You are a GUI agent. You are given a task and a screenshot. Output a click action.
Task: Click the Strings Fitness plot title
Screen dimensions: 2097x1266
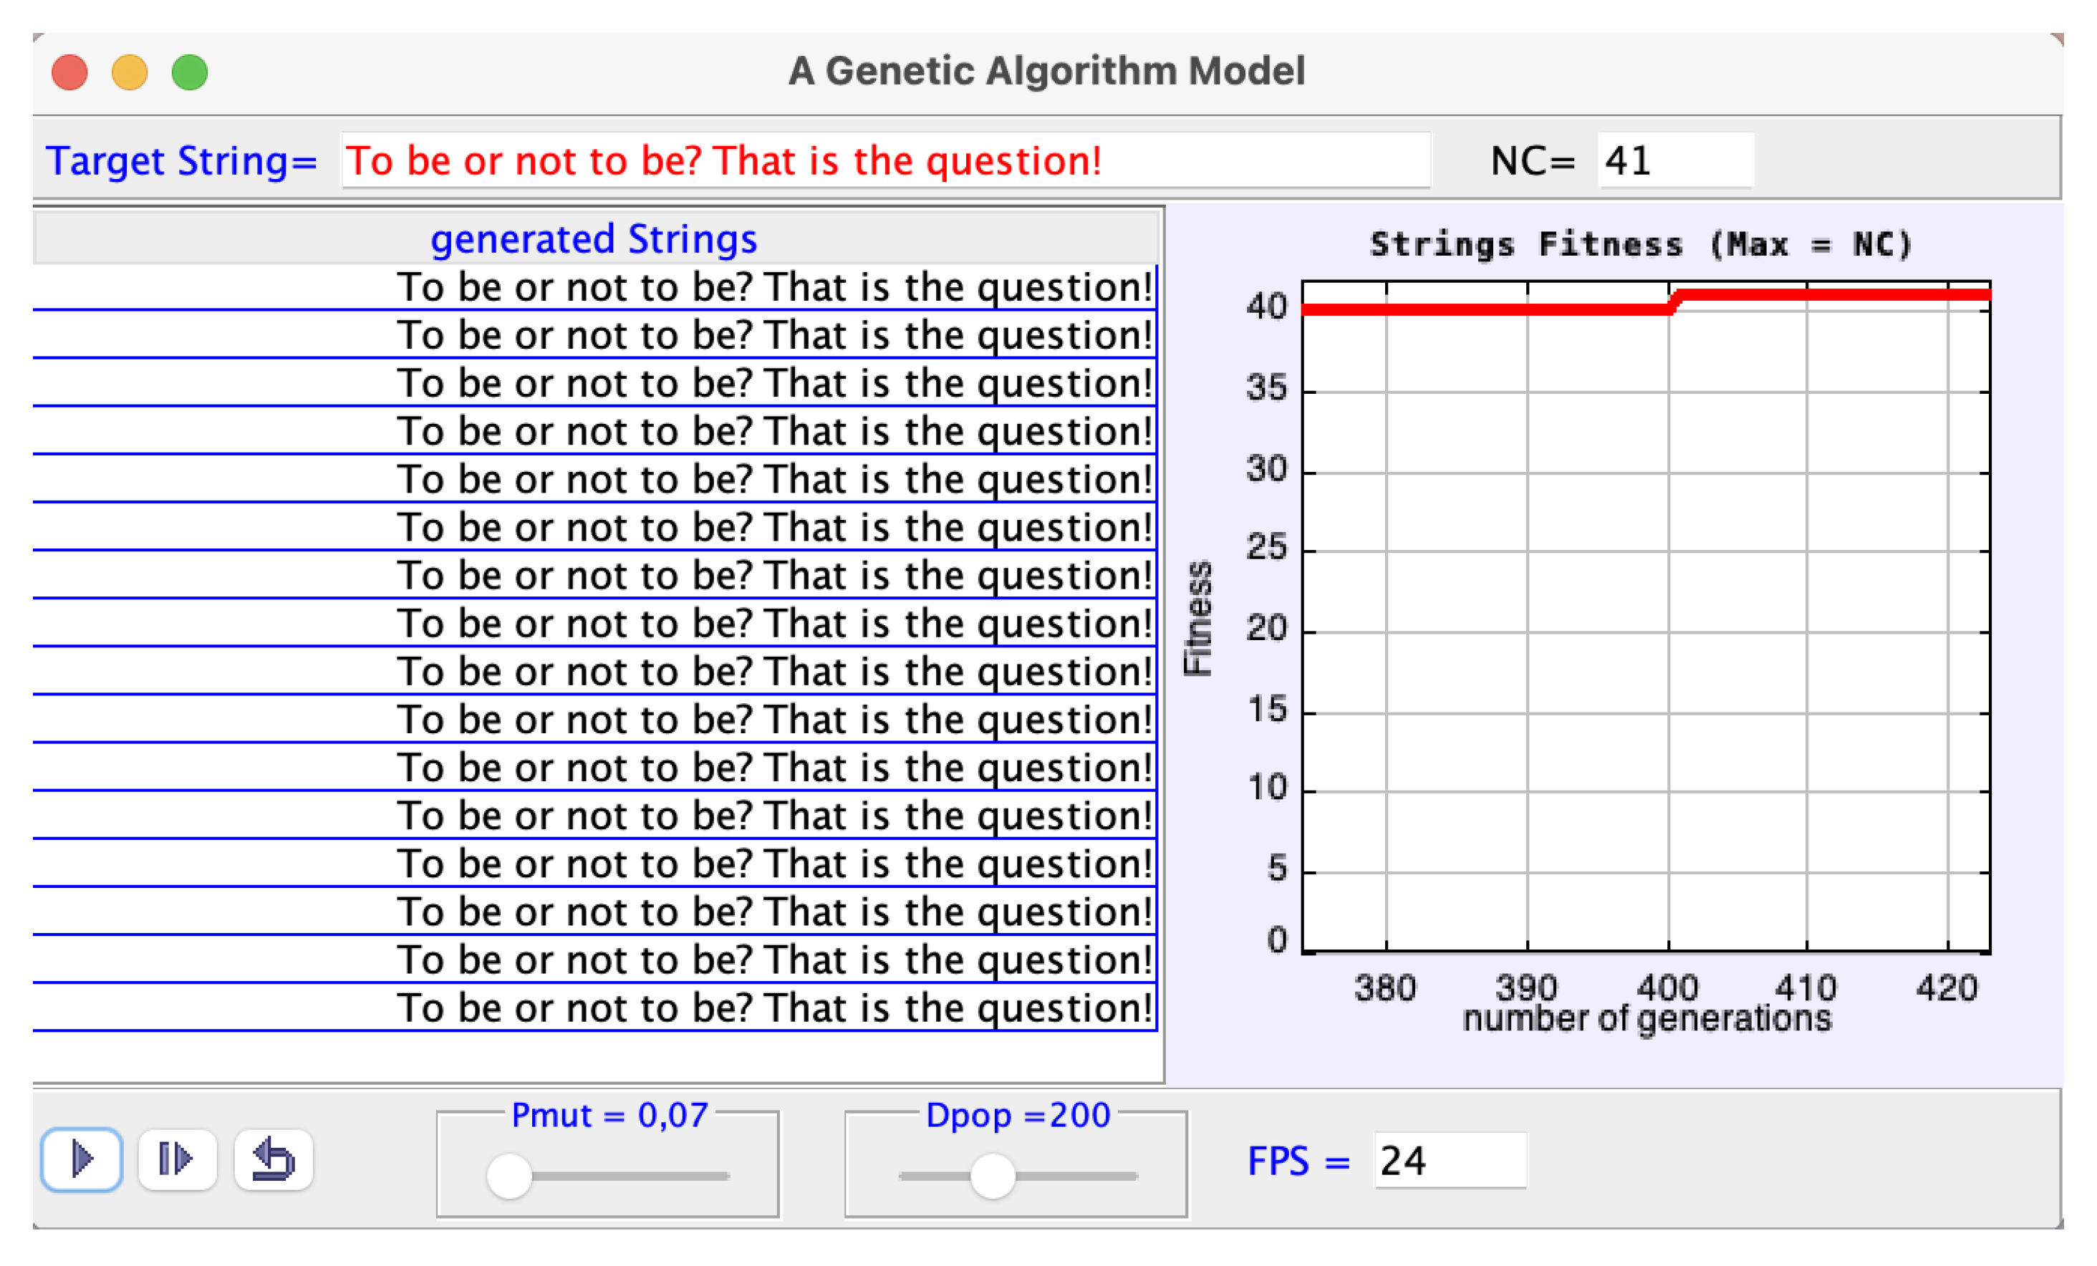coord(1641,245)
